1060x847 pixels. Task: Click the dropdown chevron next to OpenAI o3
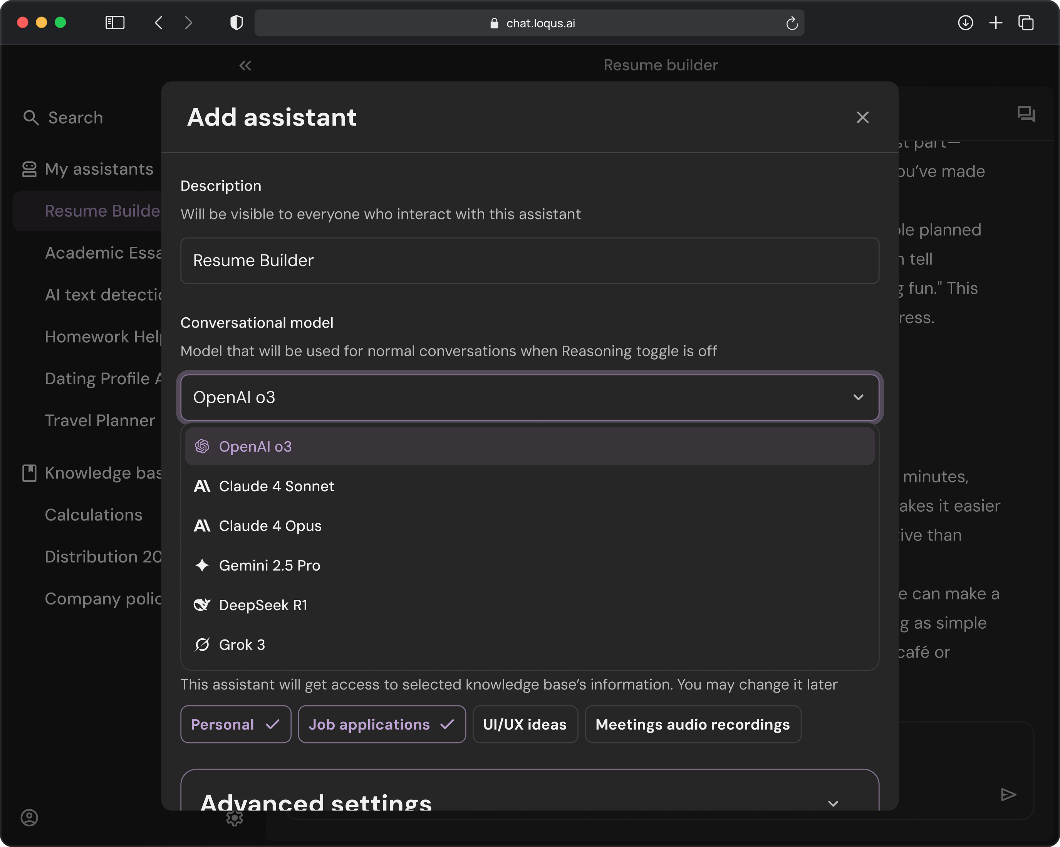[x=858, y=397]
